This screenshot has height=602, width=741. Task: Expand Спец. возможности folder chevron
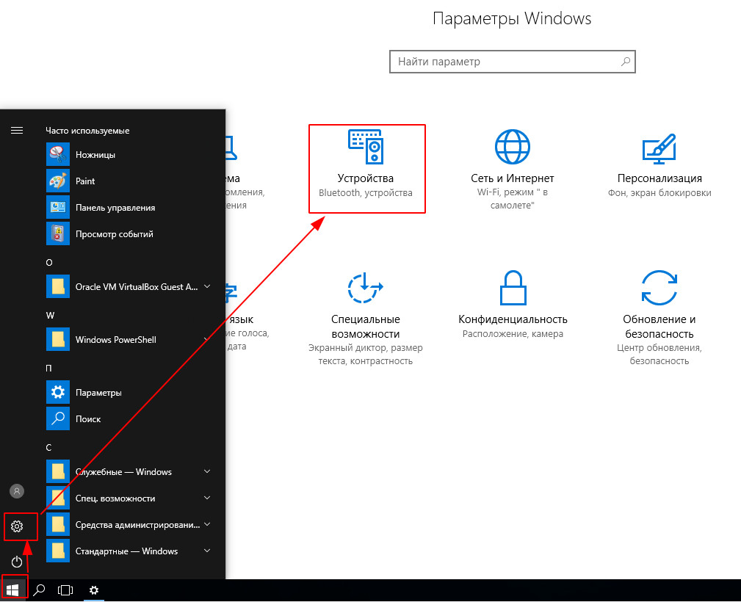click(x=207, y=498)
